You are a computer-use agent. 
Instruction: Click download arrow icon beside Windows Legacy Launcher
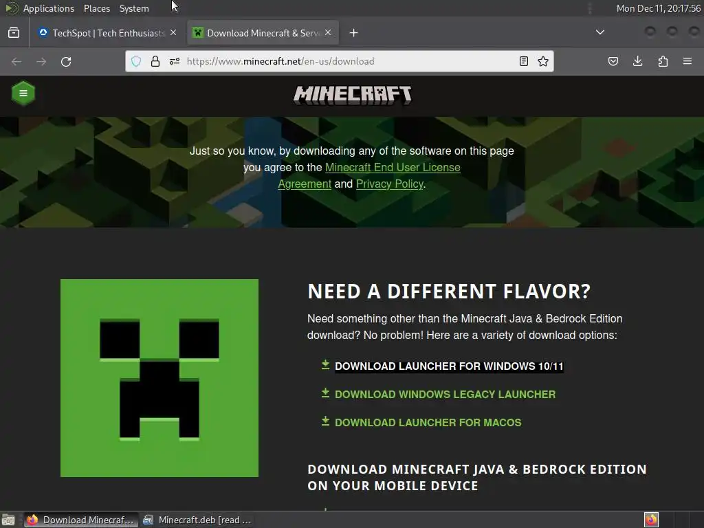(325, 393)
